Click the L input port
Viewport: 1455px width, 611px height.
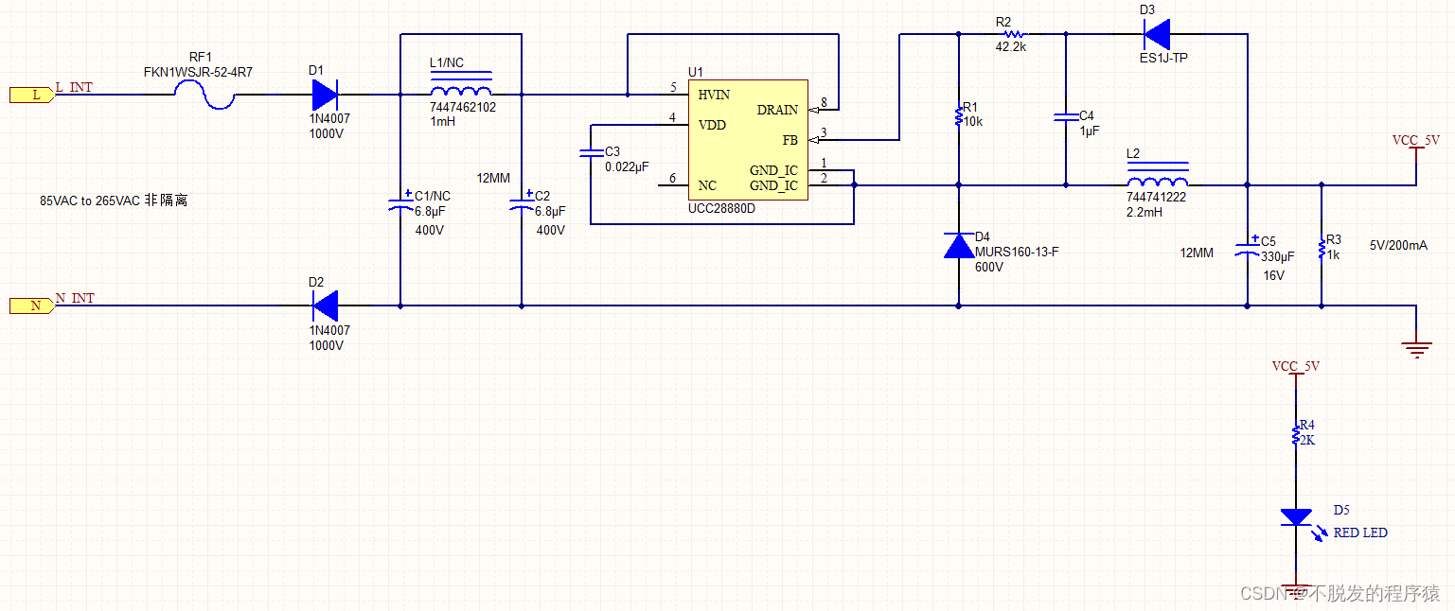click(x=28, y=95)
